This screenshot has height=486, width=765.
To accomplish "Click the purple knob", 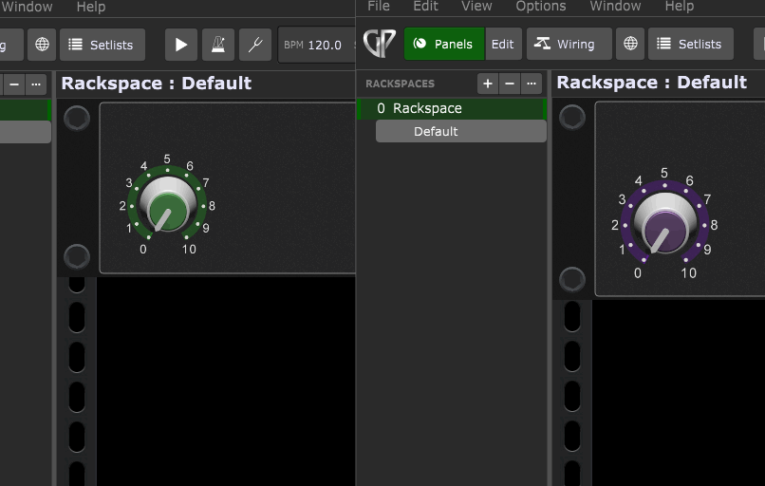I will tap(664, 228).
